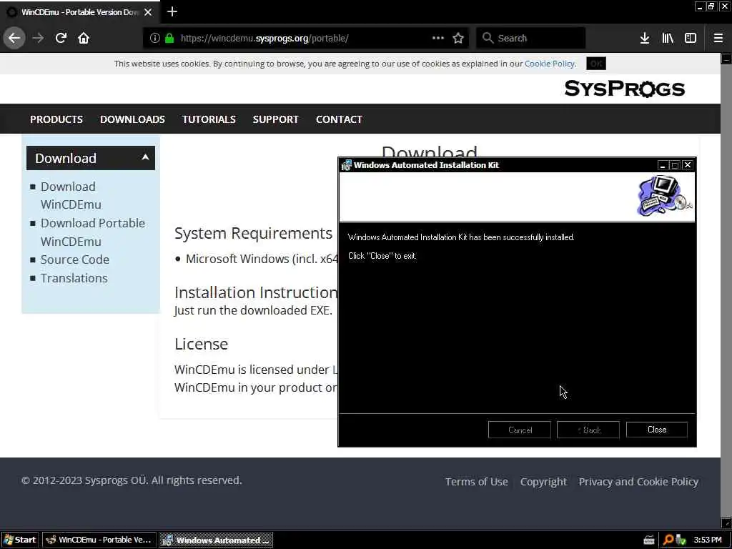The height and width of the screenshot is (549, 732).
Task: Open Download WinCDEmu sidebar link
Action: click(x=71, y=195)
